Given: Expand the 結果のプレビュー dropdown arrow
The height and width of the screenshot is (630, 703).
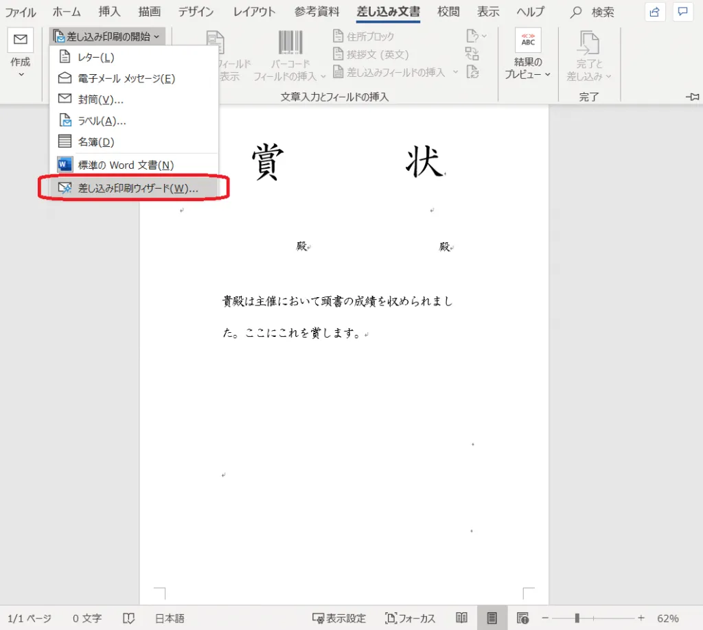Looking at the screenshot, I should [548, 75].
